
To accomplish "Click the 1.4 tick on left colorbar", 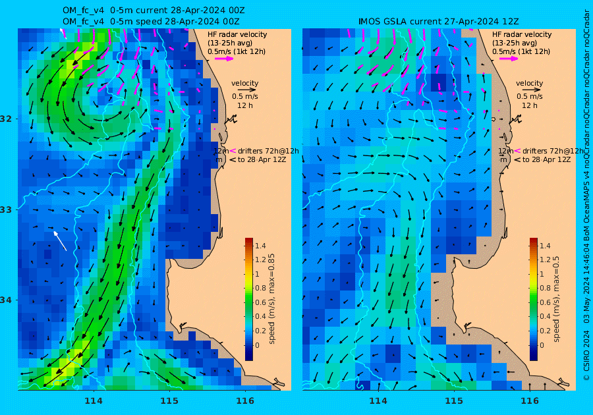I will click(x=260, y=246).
